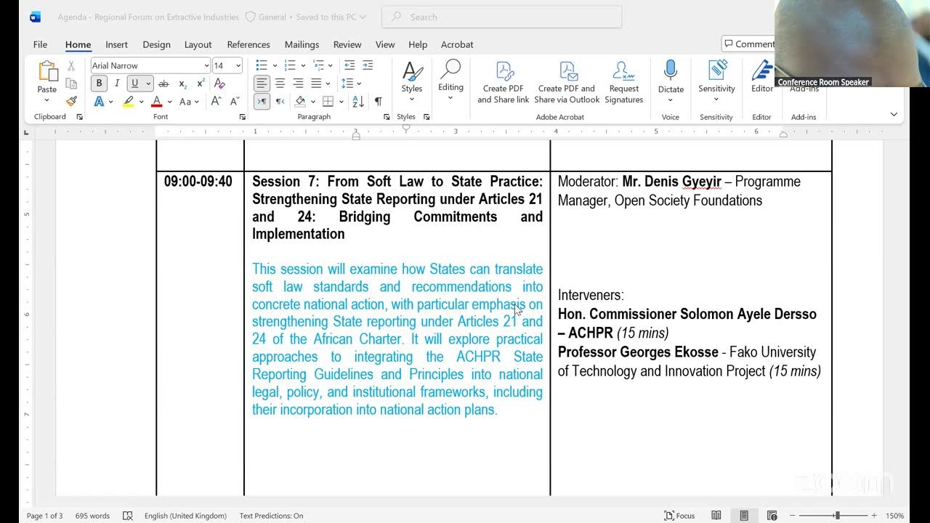Toggle Bold formatting button

(100, 84)
